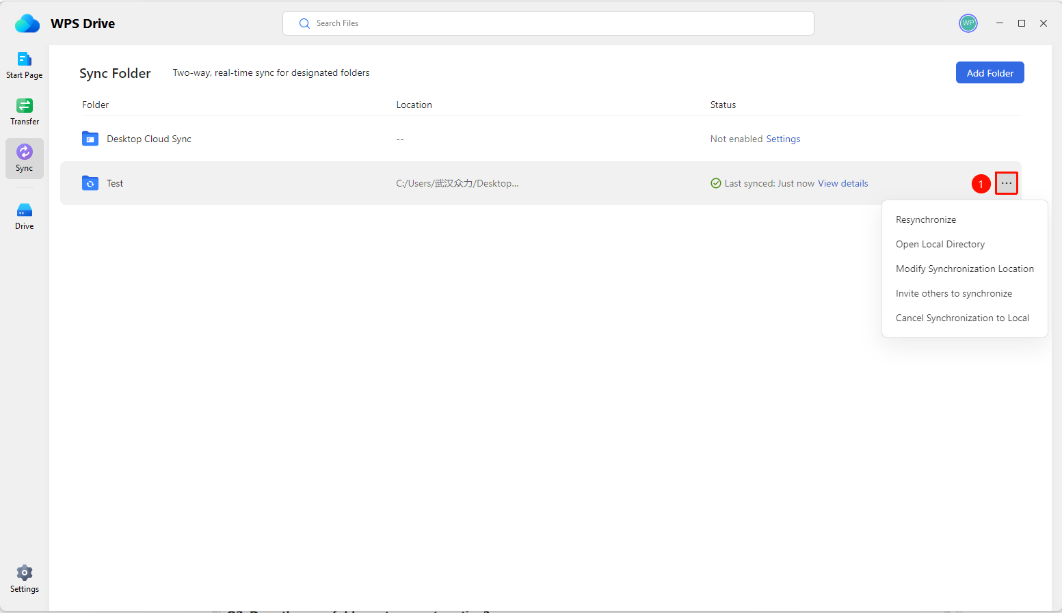Click the Last synced: Just now text
1062x613 pixels.
pyautogui.click(x=769, y=183)
